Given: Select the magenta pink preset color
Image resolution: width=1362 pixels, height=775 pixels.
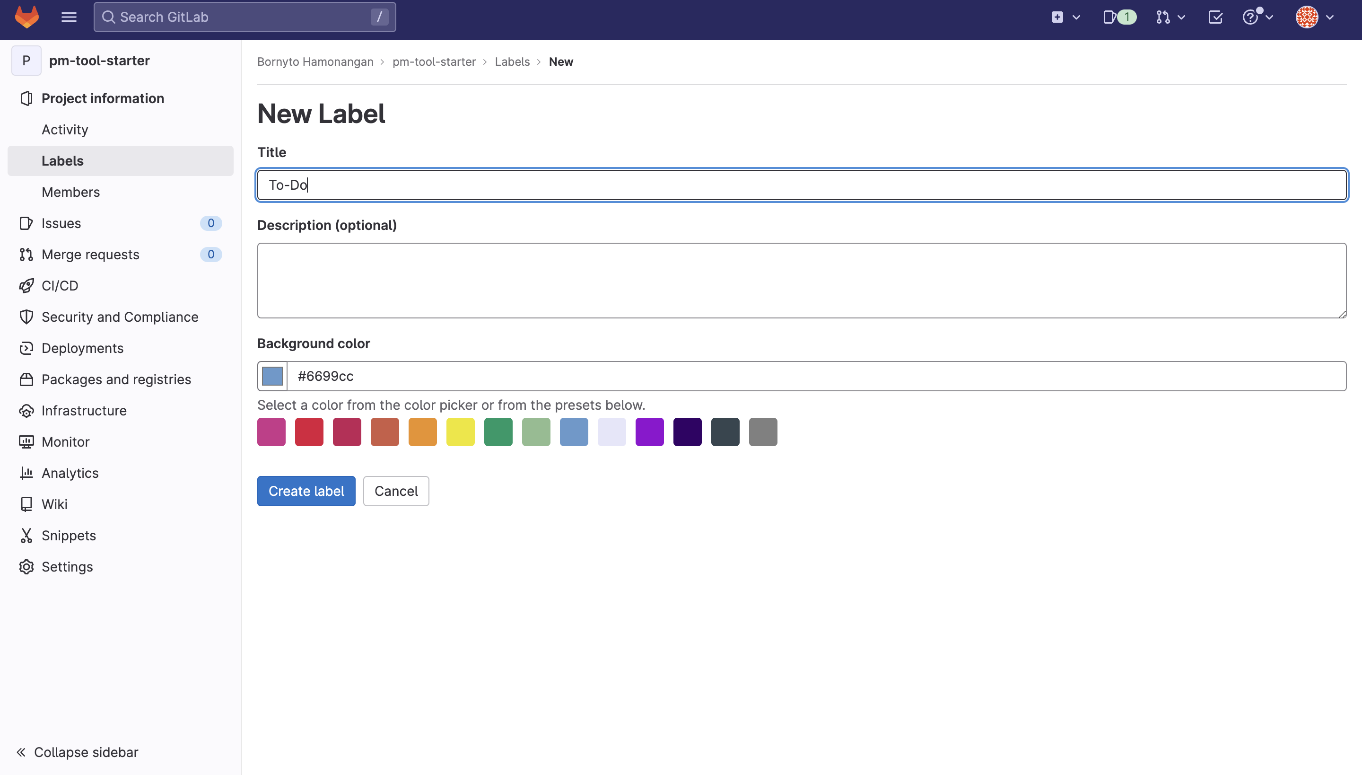Looking at the screenshot, I should pyautogui.click(x=271, y=432).
